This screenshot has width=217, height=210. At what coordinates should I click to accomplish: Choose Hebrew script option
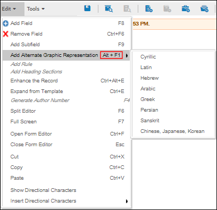tap(173, 78)
